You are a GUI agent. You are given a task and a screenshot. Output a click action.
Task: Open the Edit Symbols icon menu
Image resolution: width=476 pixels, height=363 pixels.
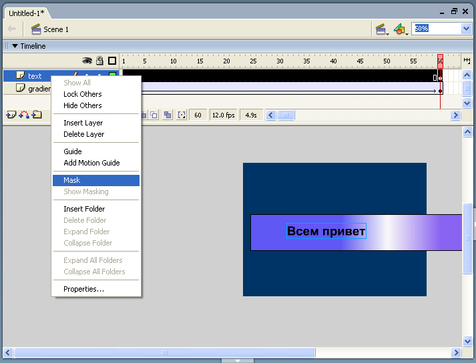click(x=399, y=29)
